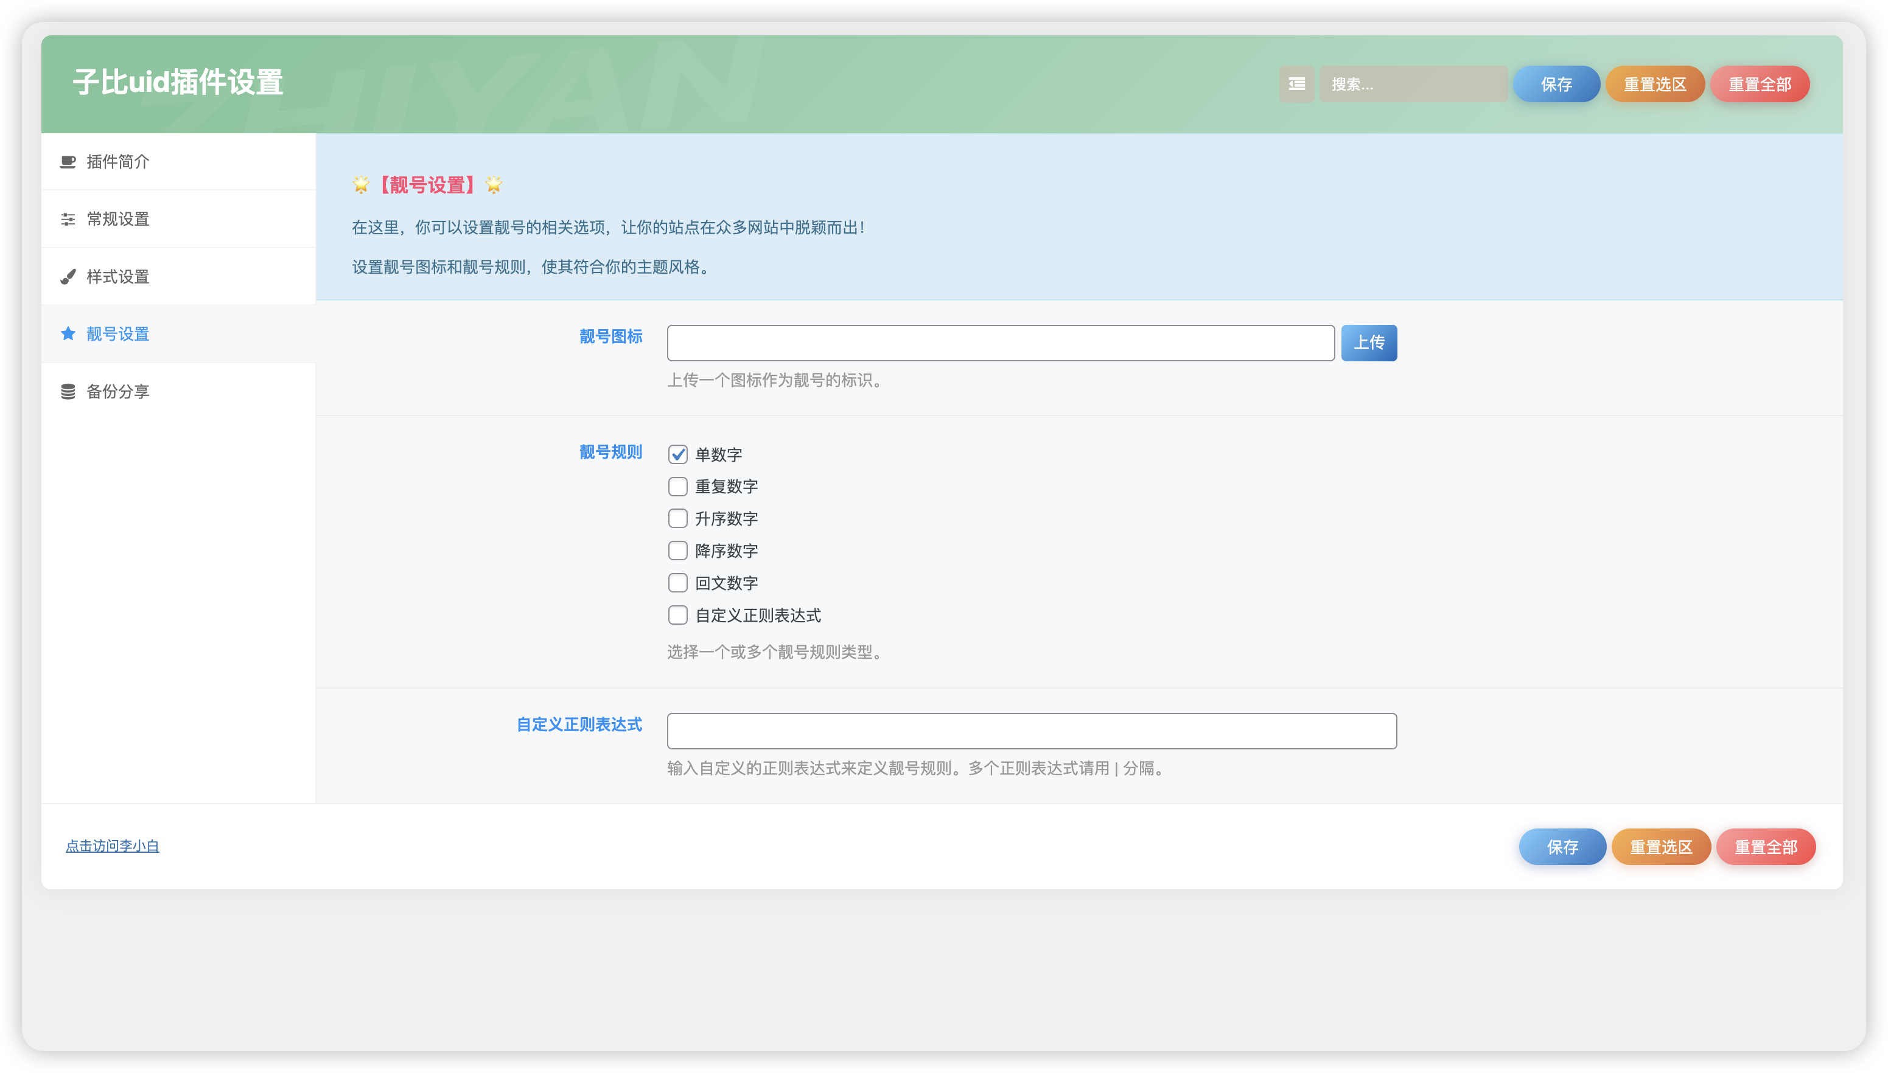This screenshot has height=1073, width=1888.
Task: Click the top 保存 button
Action: [x=1556, y=84]
